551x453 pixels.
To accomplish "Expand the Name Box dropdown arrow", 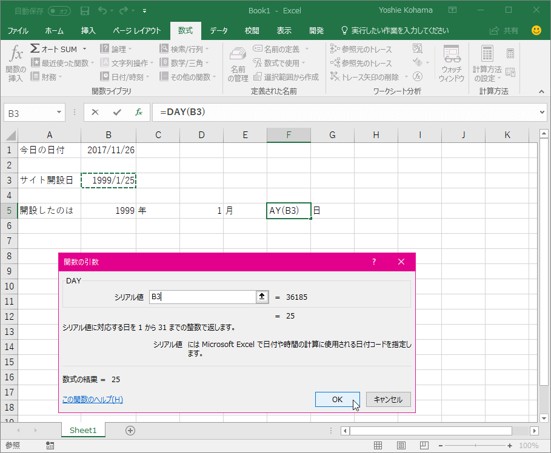I will pos(59,112).
